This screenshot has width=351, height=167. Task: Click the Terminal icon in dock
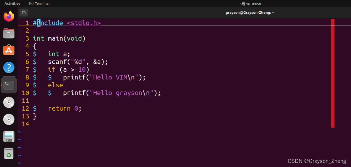(9, 85)
